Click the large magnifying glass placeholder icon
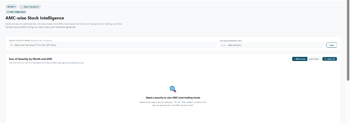Screen dimensions: 350x123 coord(173,89)
